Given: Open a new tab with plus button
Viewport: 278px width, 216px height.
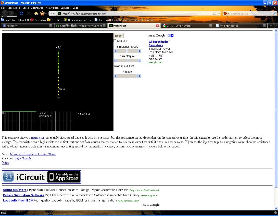Looking at the screenshot, I should pos(271,26).
